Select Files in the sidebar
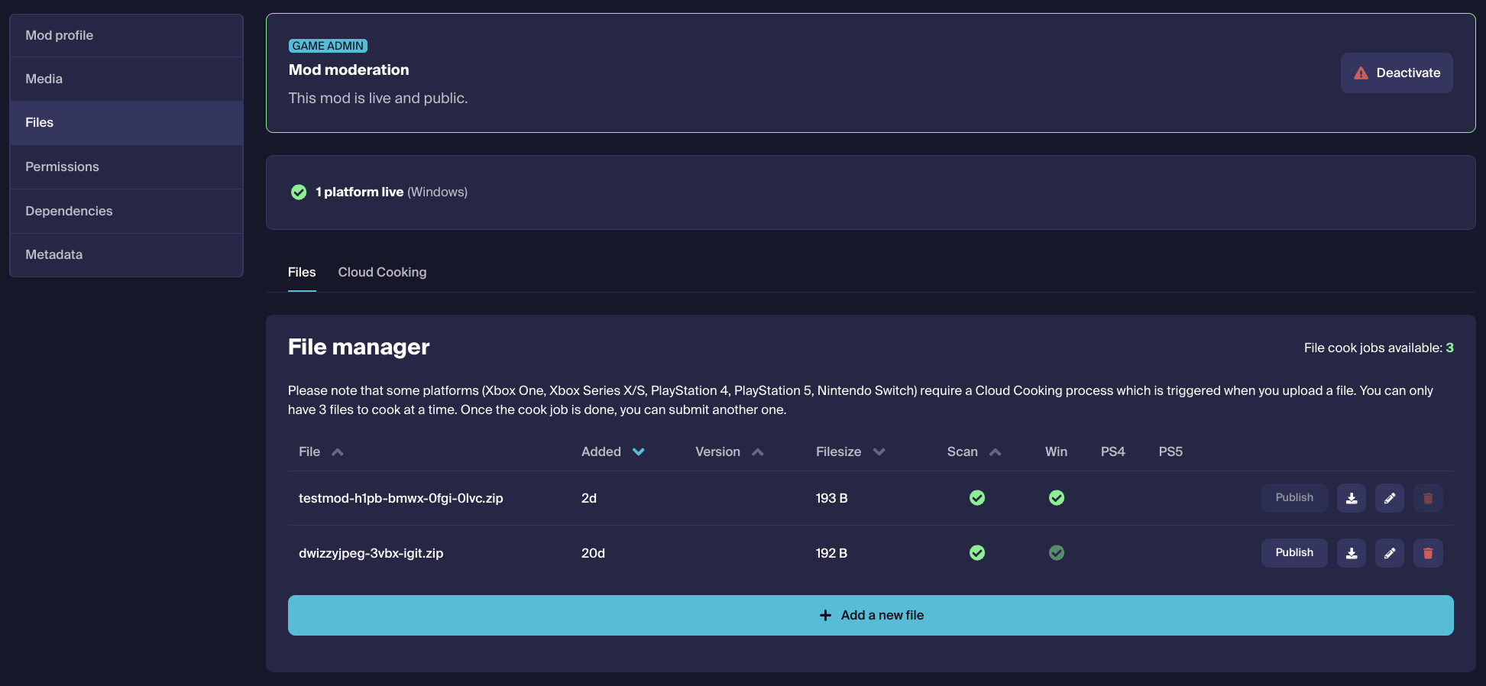1486x686 pixels. 126,122
